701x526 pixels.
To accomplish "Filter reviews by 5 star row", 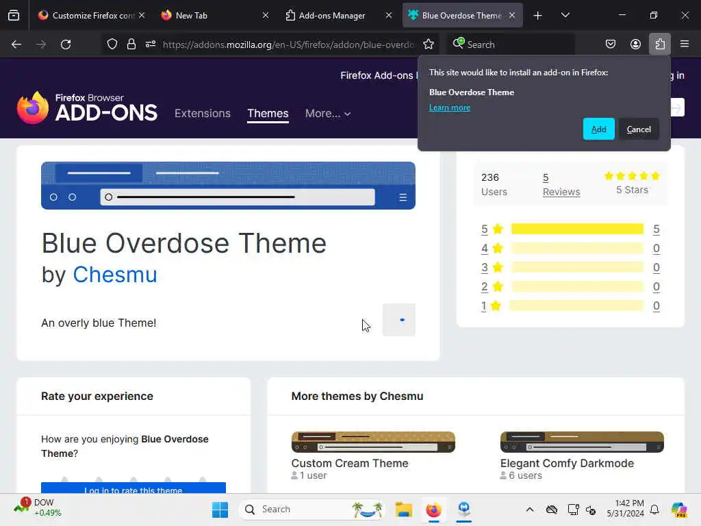I will pyautogui.click(x=570, y=229).
